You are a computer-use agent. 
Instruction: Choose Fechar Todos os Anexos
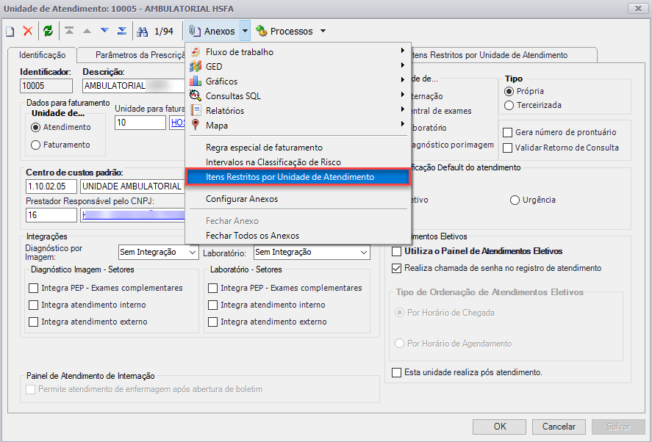coord(298,236)
